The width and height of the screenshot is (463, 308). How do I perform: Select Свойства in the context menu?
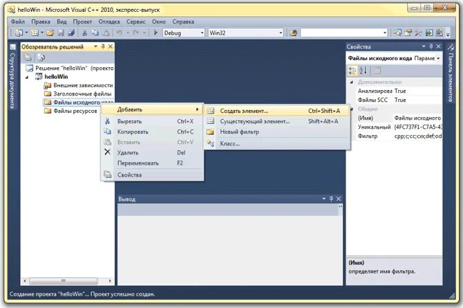pyautogui.click(x=152, y=175)
